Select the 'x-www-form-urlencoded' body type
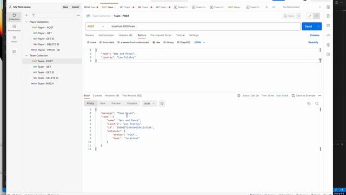The height and width of the screenshot is (195, 346). point(134,42)
